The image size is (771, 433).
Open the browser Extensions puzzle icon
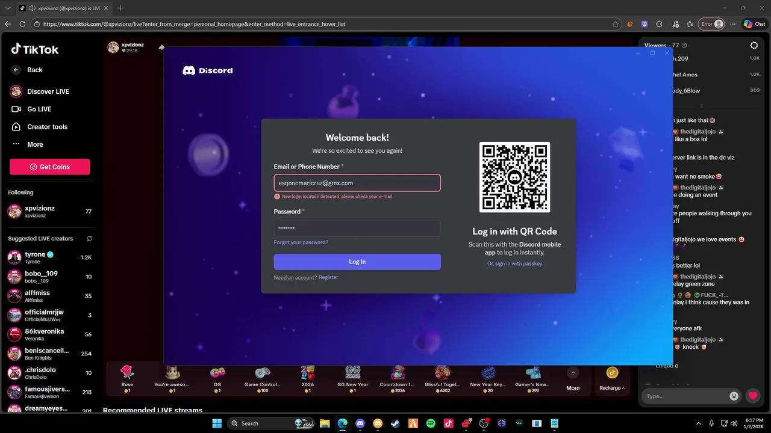659,24
